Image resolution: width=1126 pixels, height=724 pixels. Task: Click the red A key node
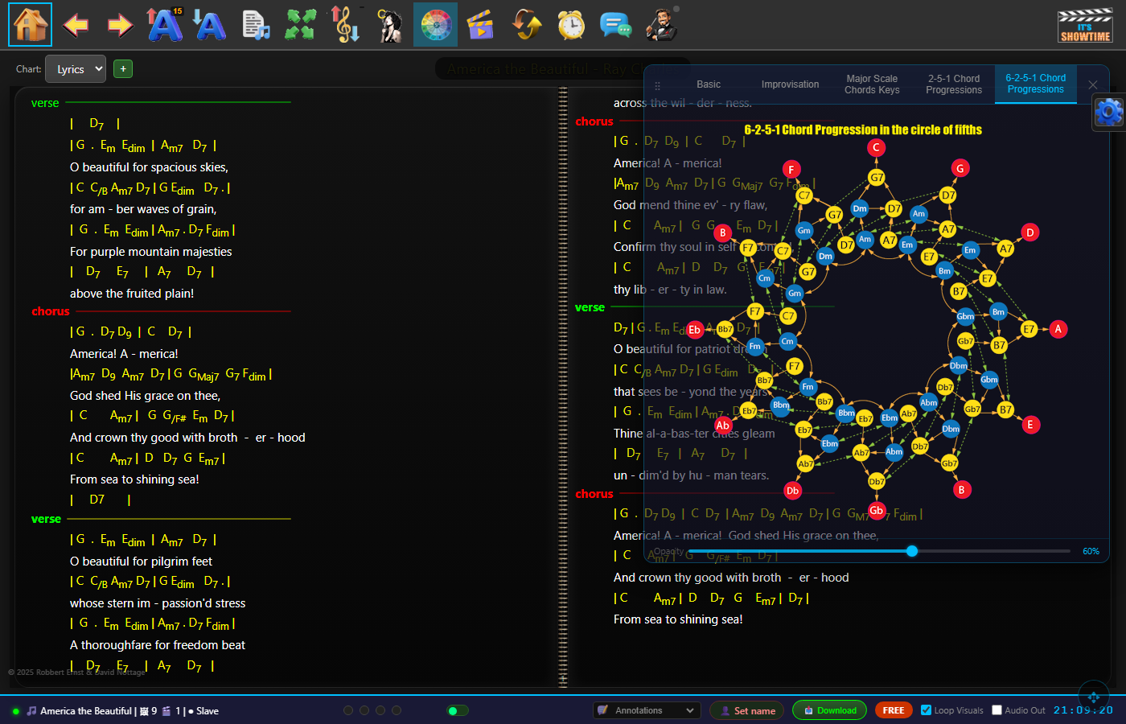1058,329
